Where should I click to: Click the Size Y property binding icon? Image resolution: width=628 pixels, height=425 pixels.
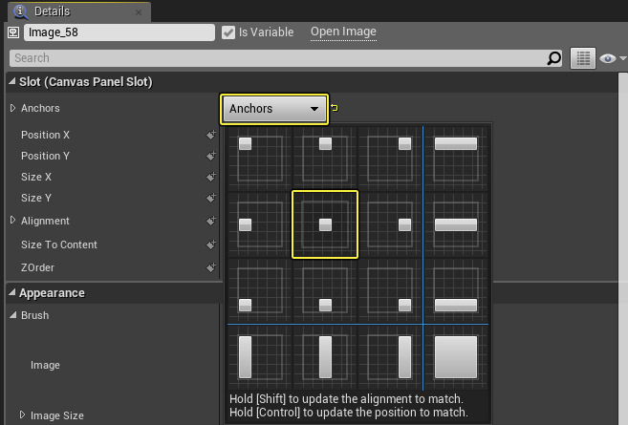(210, 198)
